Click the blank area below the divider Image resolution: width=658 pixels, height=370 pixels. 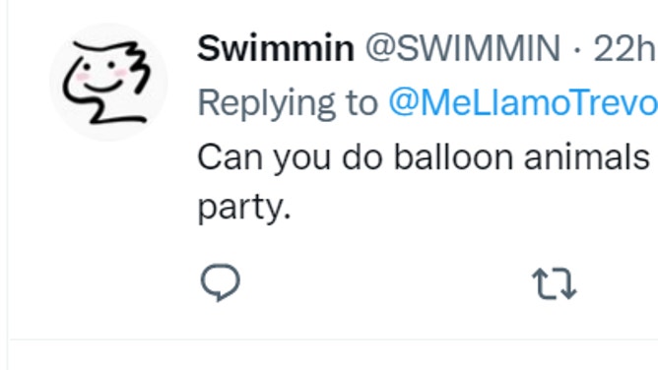coord(333,356)
